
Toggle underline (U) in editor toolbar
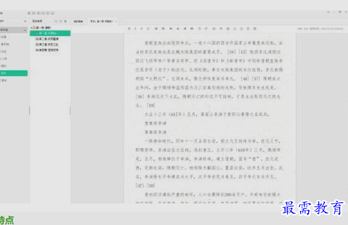tap(148, 29)
